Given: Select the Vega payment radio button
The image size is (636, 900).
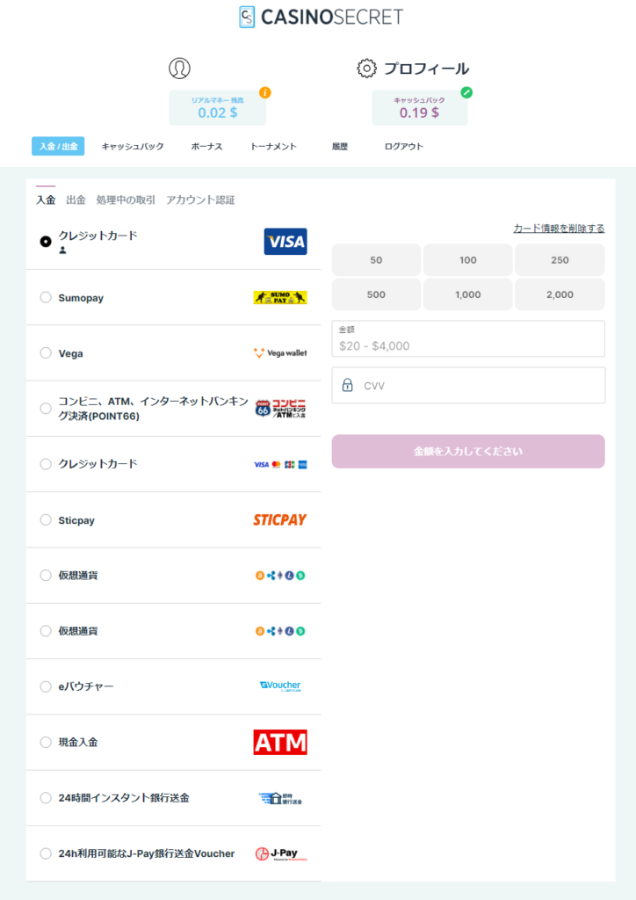Looking at the screenshot, I should click(46, 353).
